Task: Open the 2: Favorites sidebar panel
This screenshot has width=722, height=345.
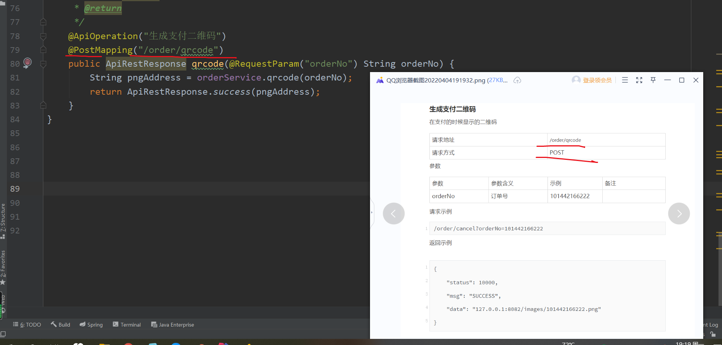Action: coord(3,264)
